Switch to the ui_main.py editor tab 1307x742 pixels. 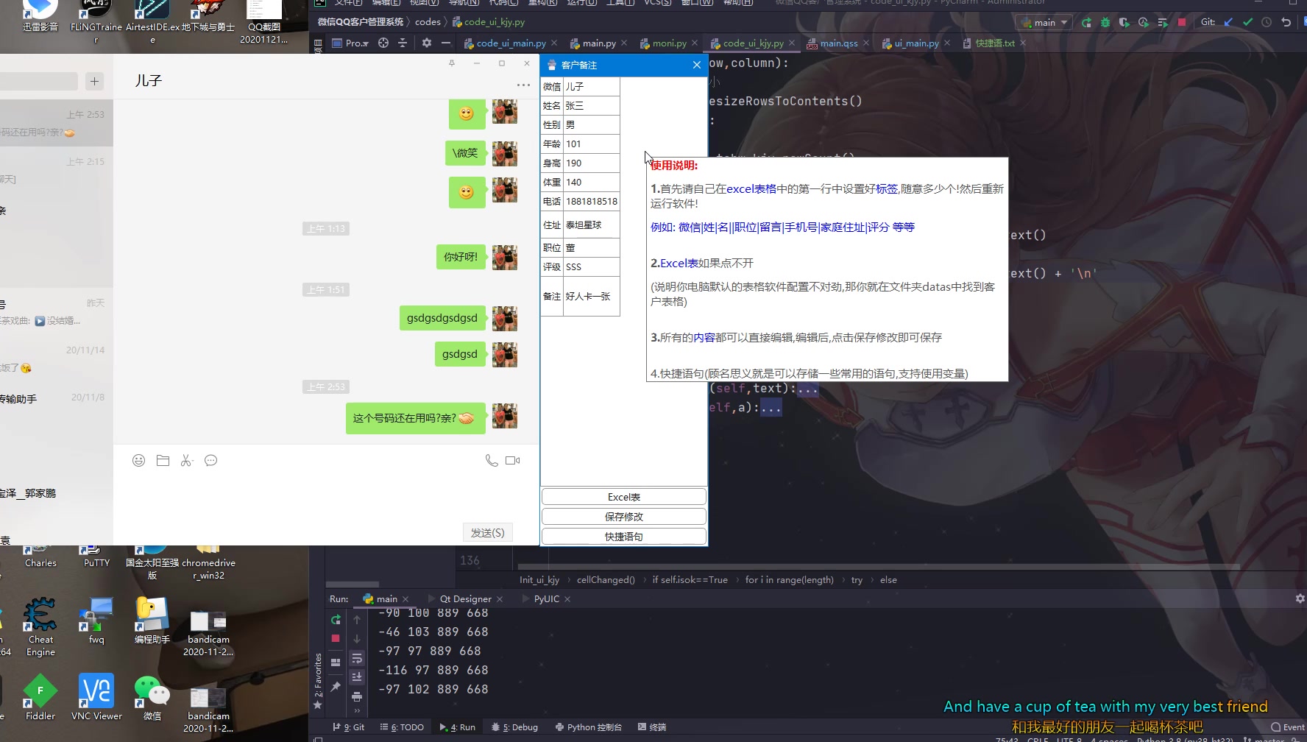point(916,43)
